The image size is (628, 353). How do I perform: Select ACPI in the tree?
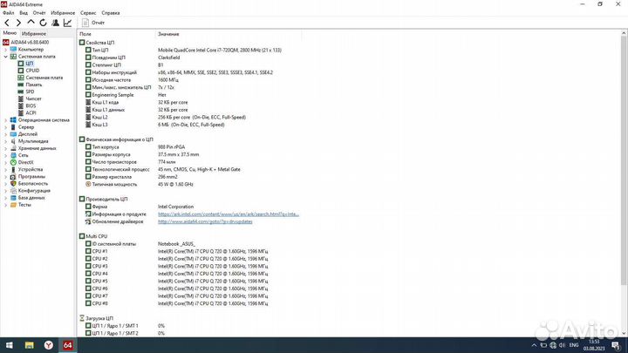[x=31, y=112]
